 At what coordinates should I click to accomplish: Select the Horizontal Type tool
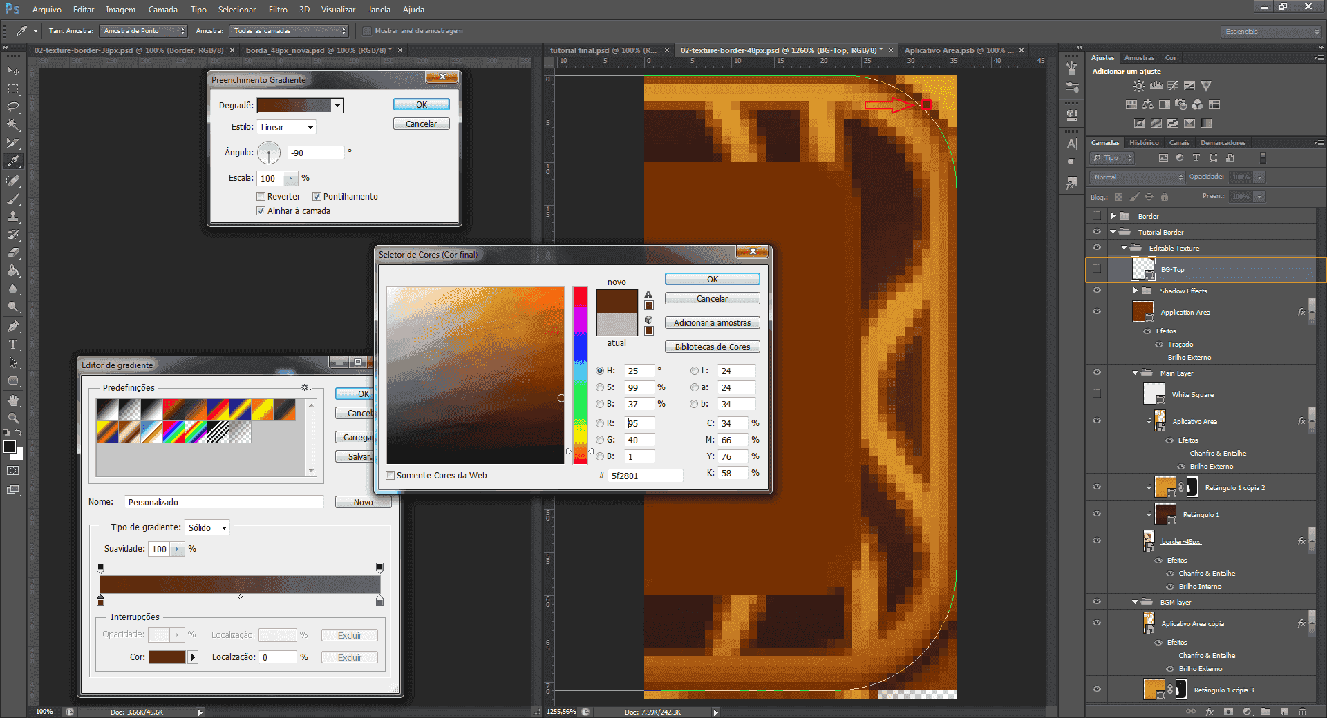click(13, 345)
